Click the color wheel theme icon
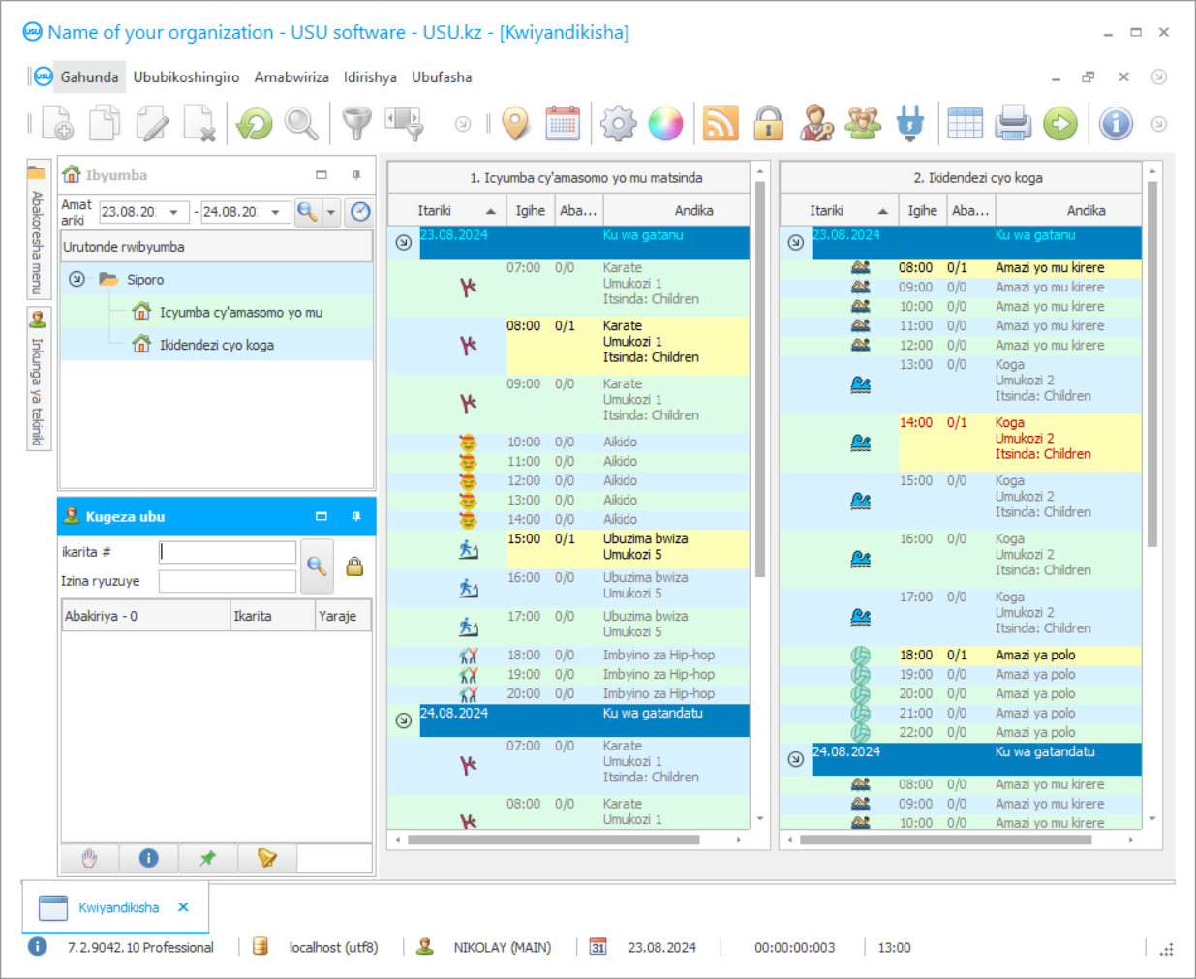 (x=665, y=124)
